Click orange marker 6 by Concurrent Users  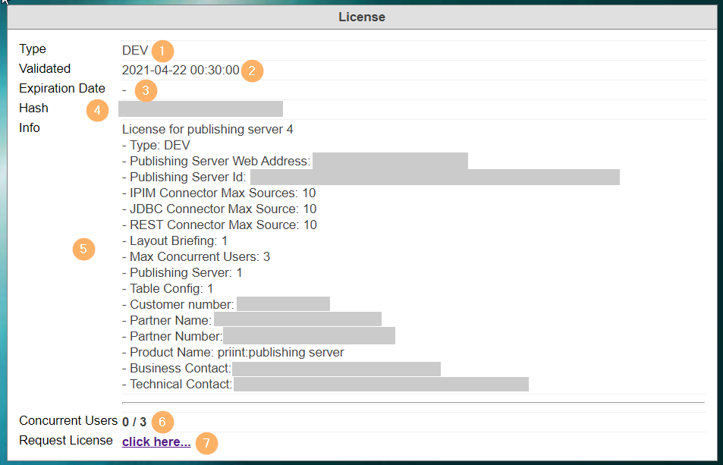point(162,422)
